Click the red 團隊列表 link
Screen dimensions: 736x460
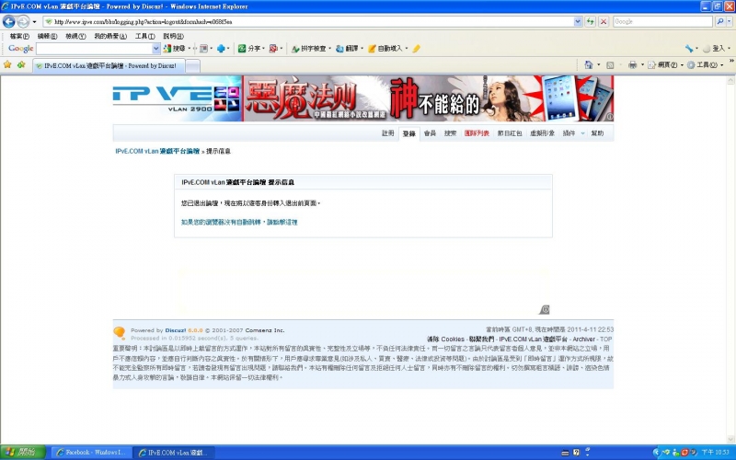point(477,133)
